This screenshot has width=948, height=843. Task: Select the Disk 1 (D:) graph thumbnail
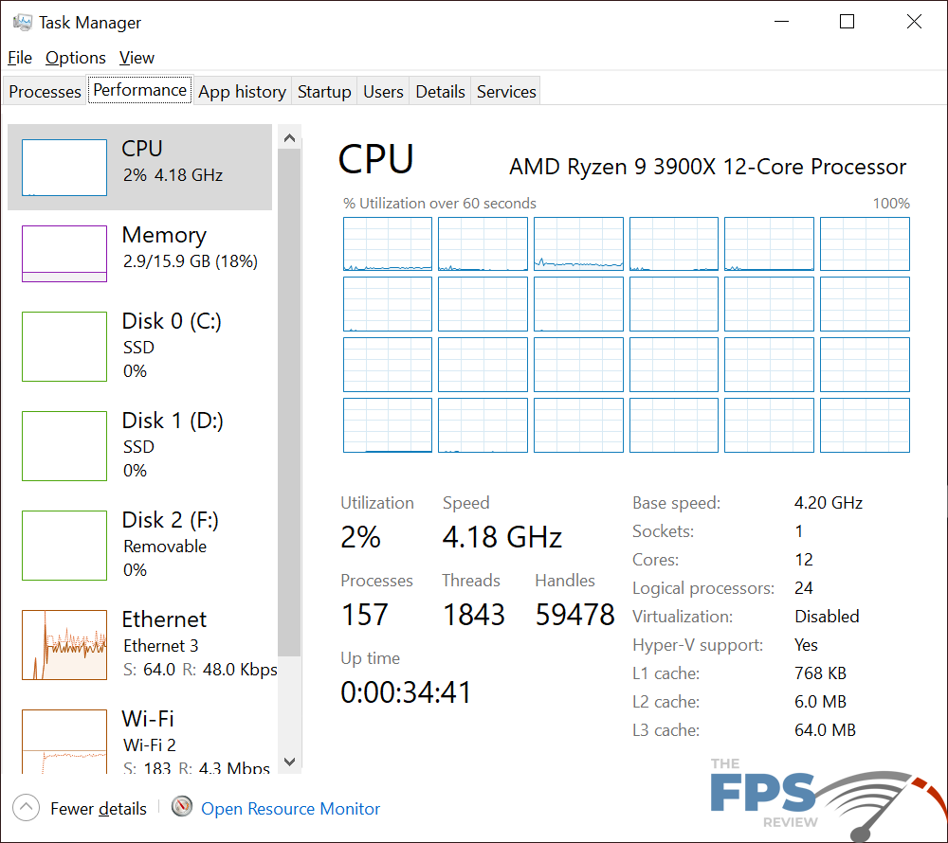[64, 446]
